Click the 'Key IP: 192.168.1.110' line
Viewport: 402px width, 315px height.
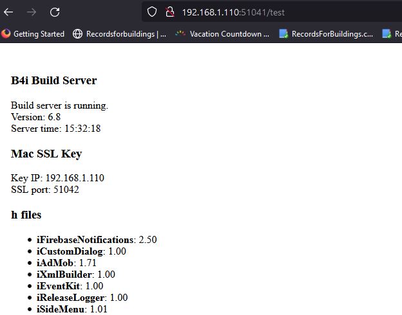[x=58, y=178]
